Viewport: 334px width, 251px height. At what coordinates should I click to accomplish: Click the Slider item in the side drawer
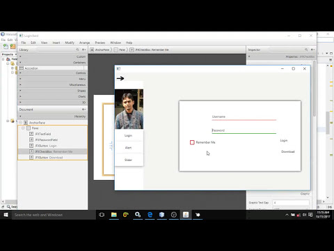pos(128,160)
